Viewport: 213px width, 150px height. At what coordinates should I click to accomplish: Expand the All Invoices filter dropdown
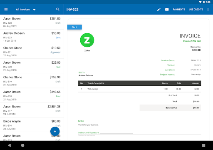[26, 10]
